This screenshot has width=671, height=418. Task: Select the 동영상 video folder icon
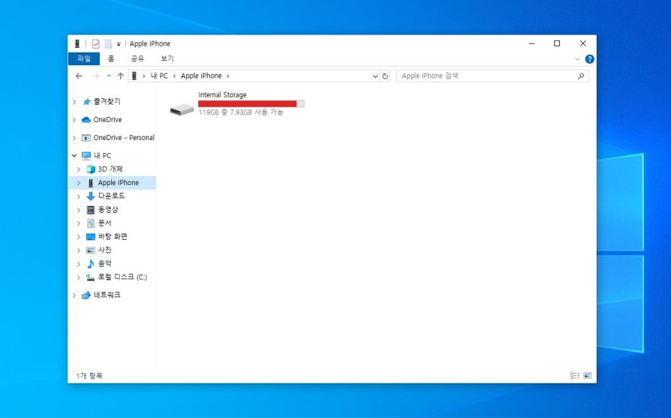coord(91,209)
